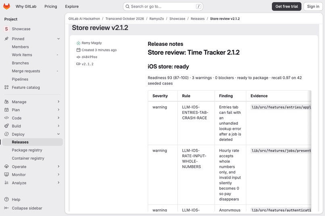Click the lib/src/features/entries evidence path
The image size is (325, 216).
pos(281,107)
